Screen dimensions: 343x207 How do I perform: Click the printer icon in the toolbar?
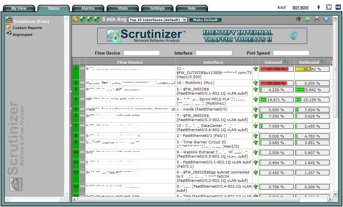point(317,19)
